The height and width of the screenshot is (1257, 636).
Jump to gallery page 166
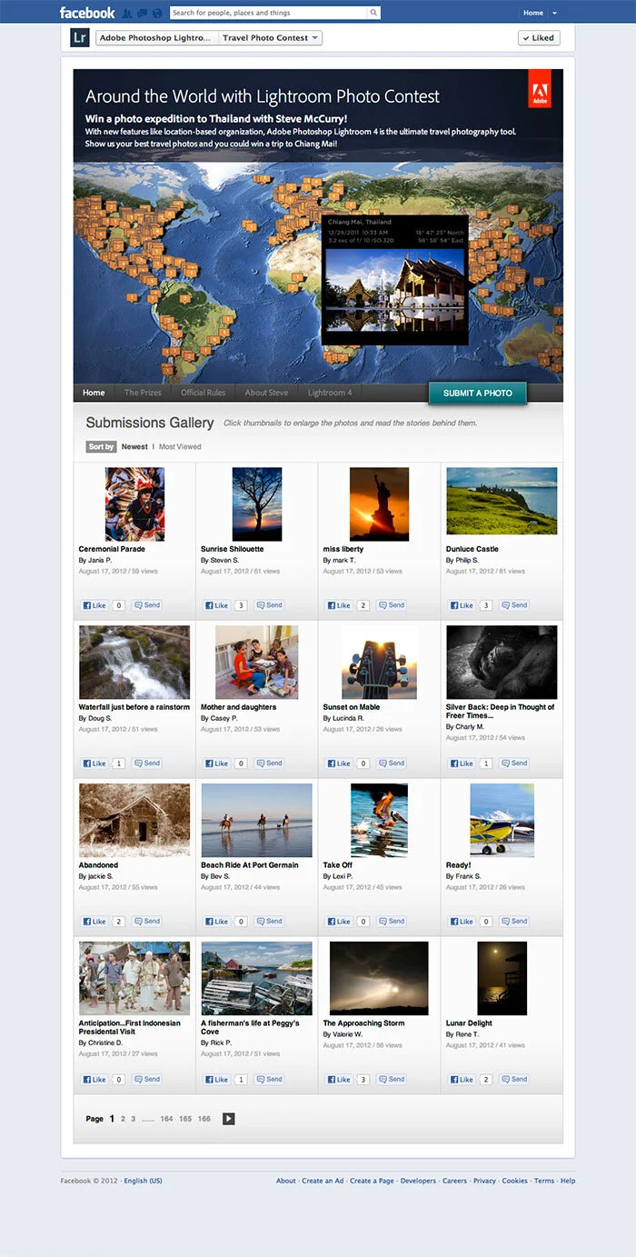204,1119
